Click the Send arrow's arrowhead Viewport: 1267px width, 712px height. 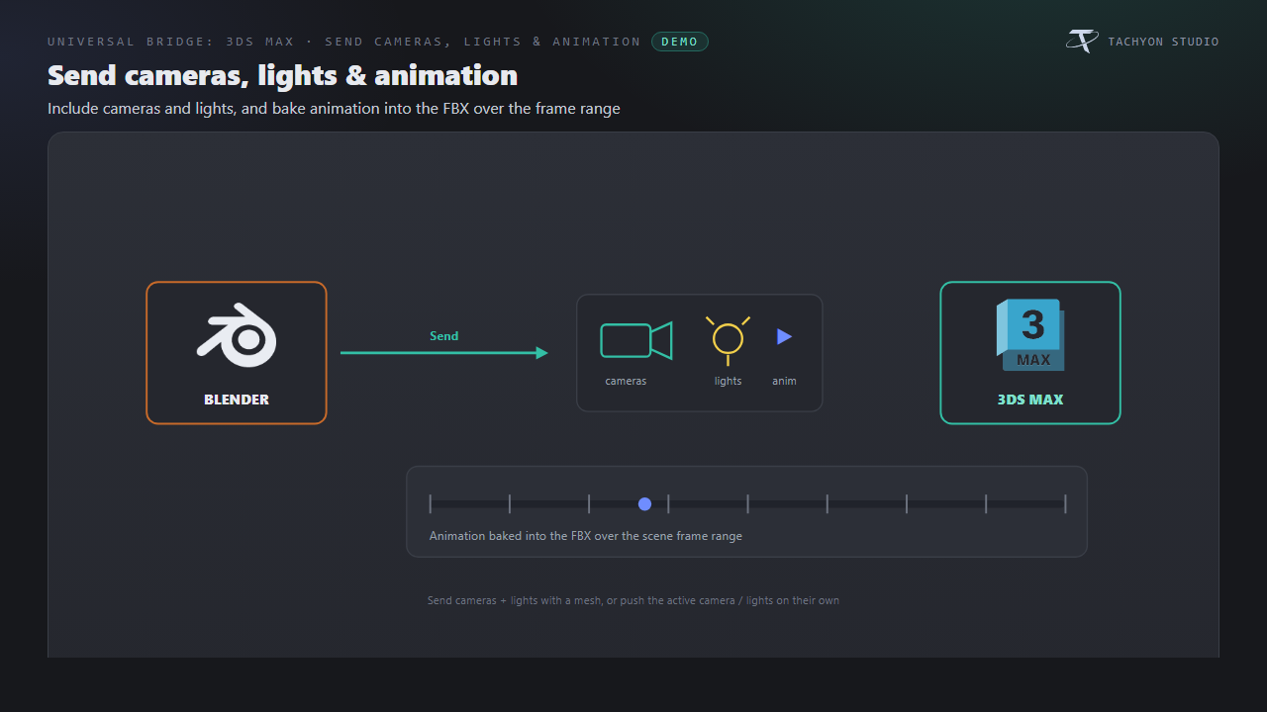pyautogui.click(x=542, y=353)
